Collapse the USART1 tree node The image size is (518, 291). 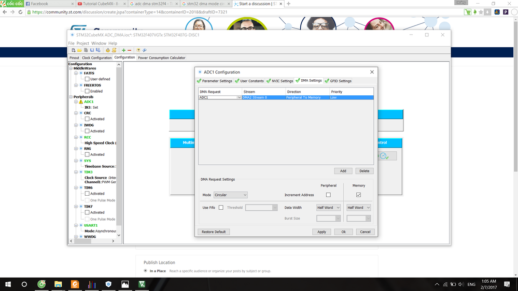point(76,225)
